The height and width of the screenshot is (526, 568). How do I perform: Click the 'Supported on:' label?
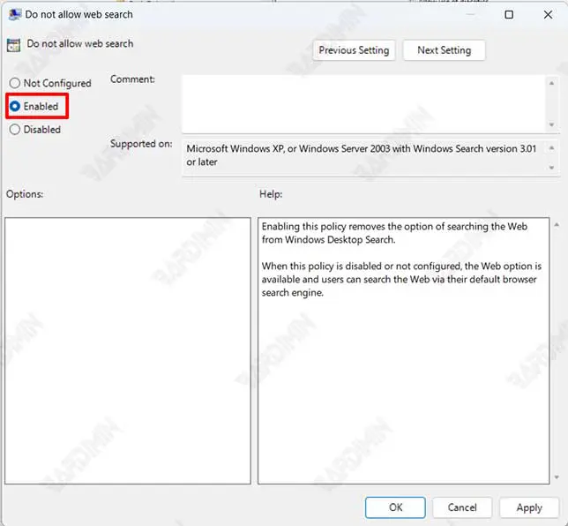(141, 144)
